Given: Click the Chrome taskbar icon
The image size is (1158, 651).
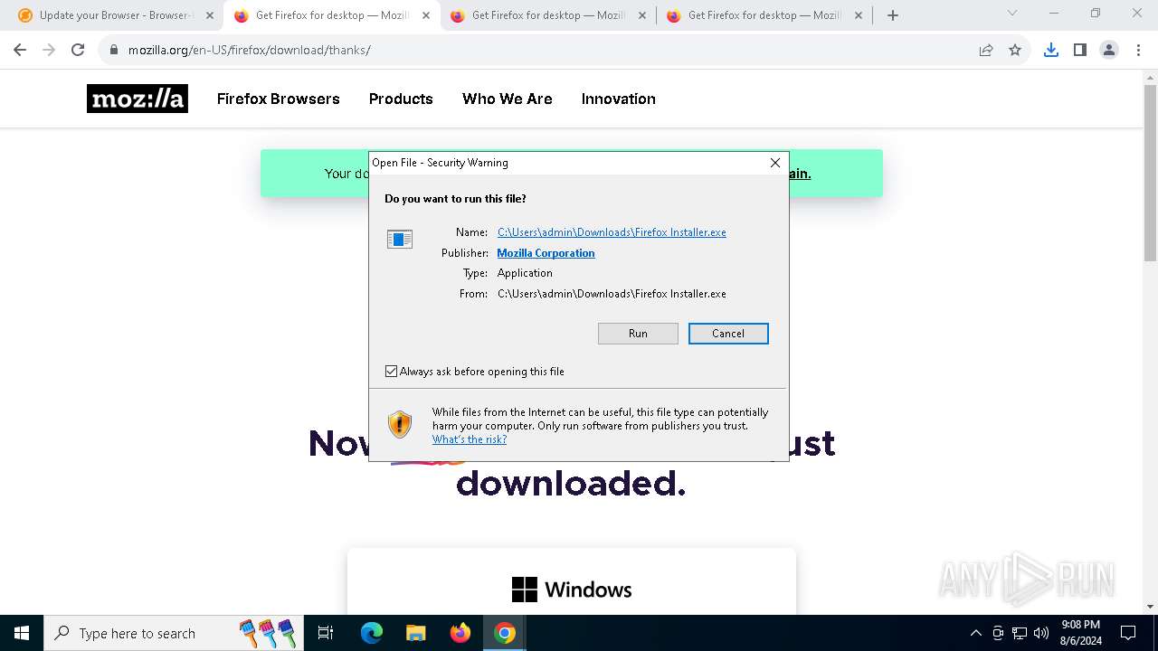Looking at the screenshot, I should (x=505, y=633).
